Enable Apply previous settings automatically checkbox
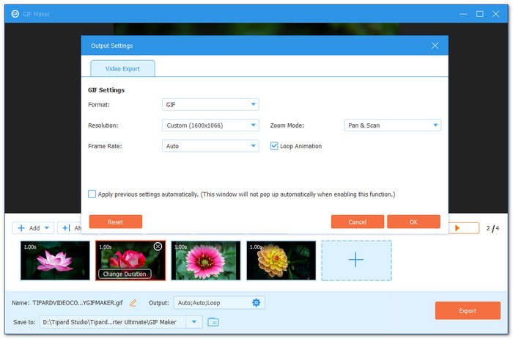The image size is (513, 339). [92, 194]
